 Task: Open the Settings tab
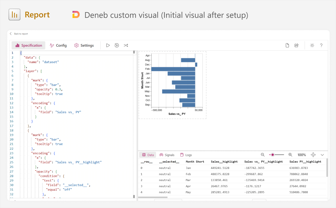pos(84,45)
